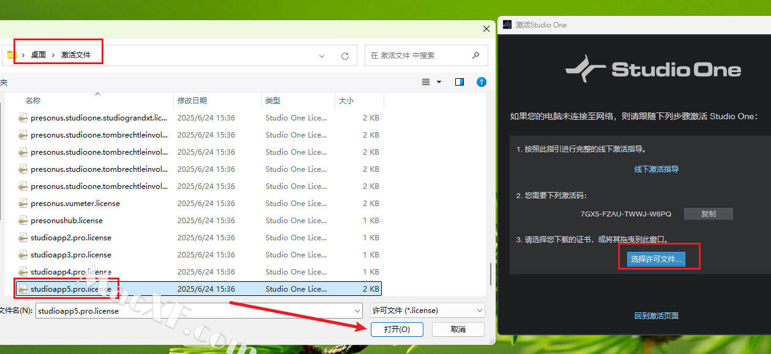Copy the activation code with 复制 button

click(708, 214)
